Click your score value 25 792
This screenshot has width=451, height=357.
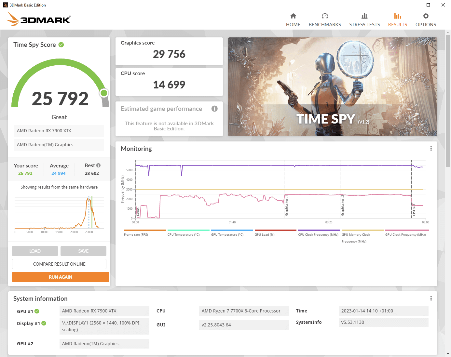pyautogui.click(x=25, y=173)
